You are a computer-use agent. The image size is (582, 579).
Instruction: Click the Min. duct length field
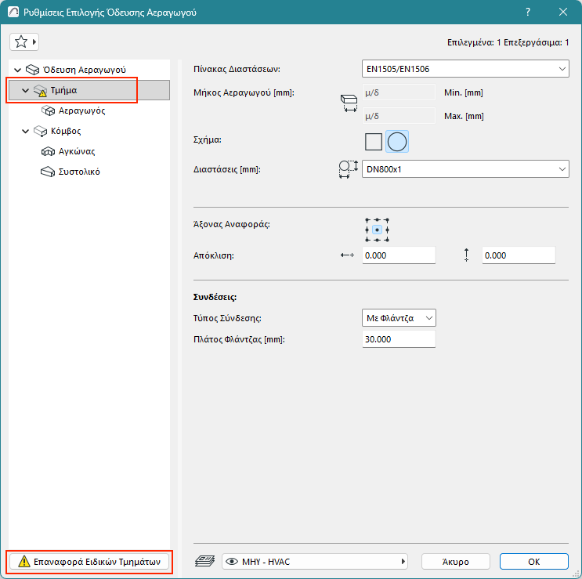pyautogui.click(x=399, y=92)
